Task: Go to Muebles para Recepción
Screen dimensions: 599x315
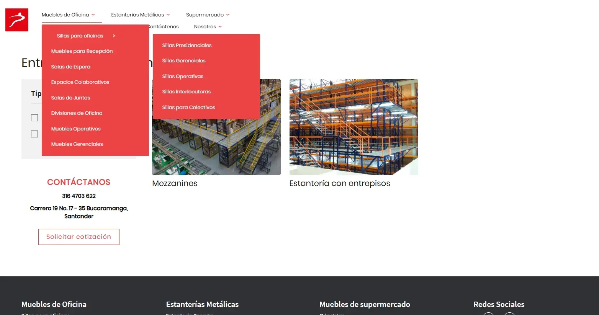Action: [x=82, y=51]
